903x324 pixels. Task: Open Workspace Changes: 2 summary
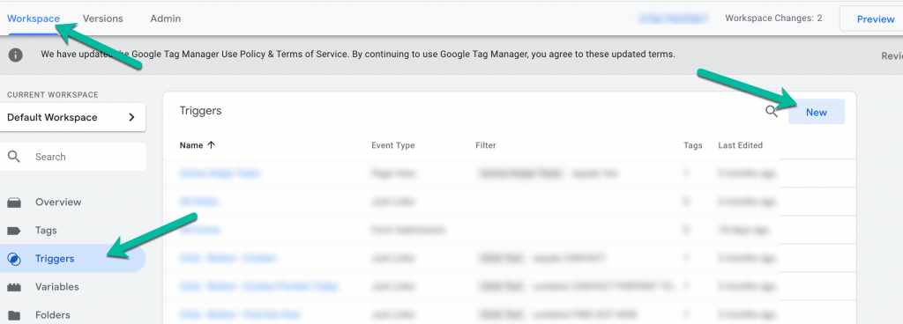[773, 18]
